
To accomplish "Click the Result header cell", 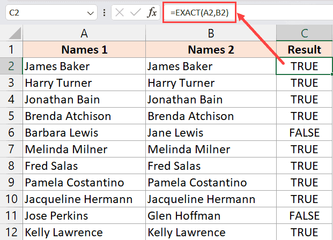I will (x=304, y=50).
